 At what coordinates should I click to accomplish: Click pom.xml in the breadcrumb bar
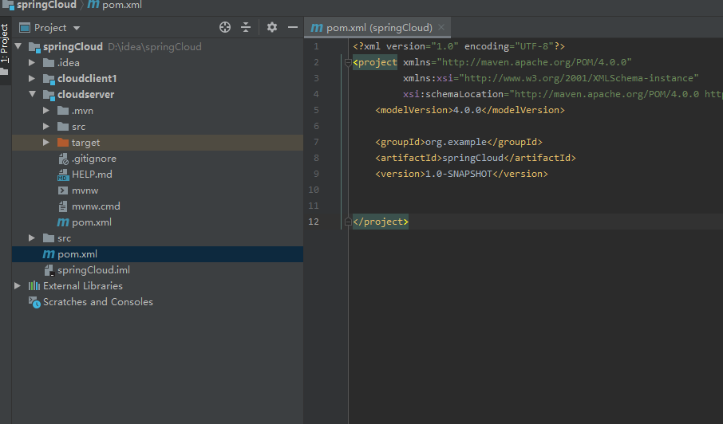coord(122,5)
